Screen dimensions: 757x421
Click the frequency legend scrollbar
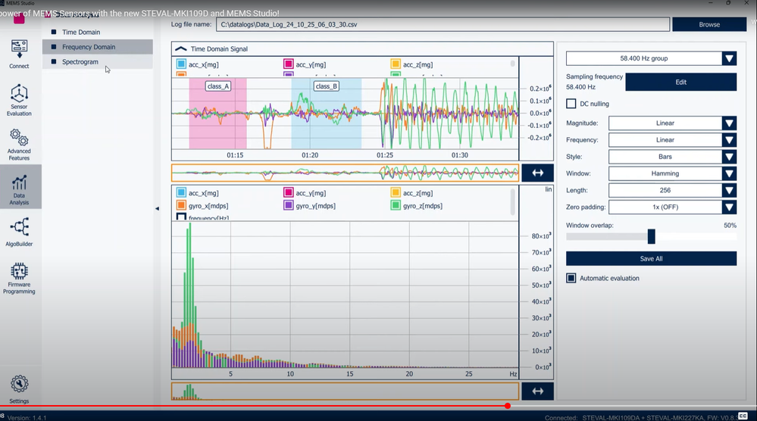pos(512,201)
